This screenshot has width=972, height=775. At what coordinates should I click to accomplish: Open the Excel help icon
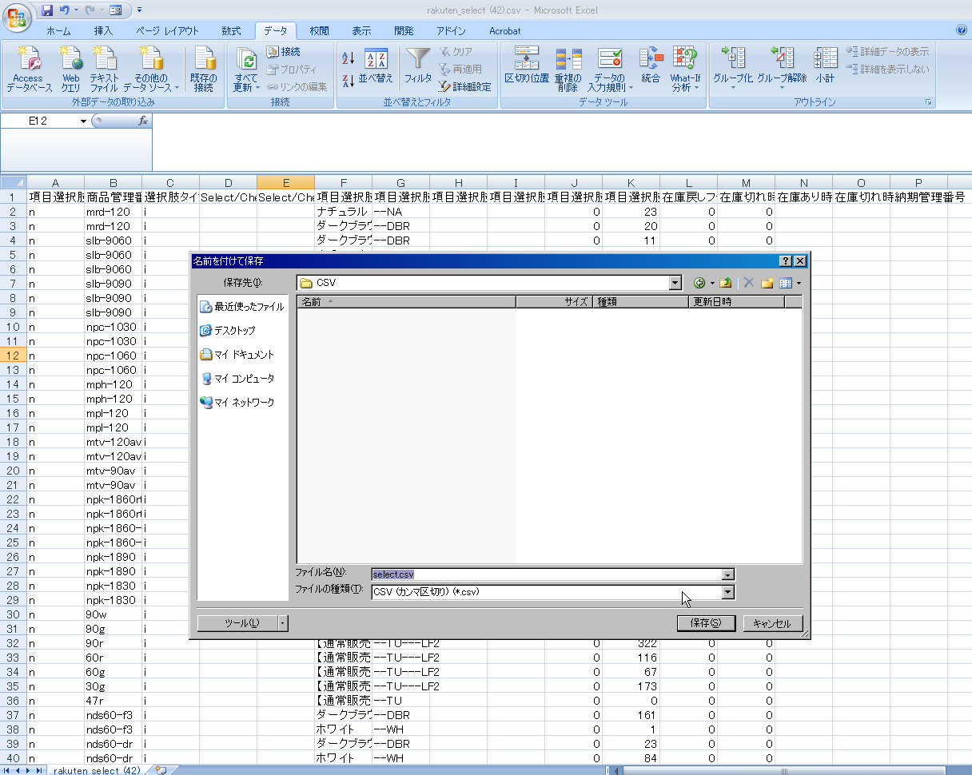pos(962,30)
